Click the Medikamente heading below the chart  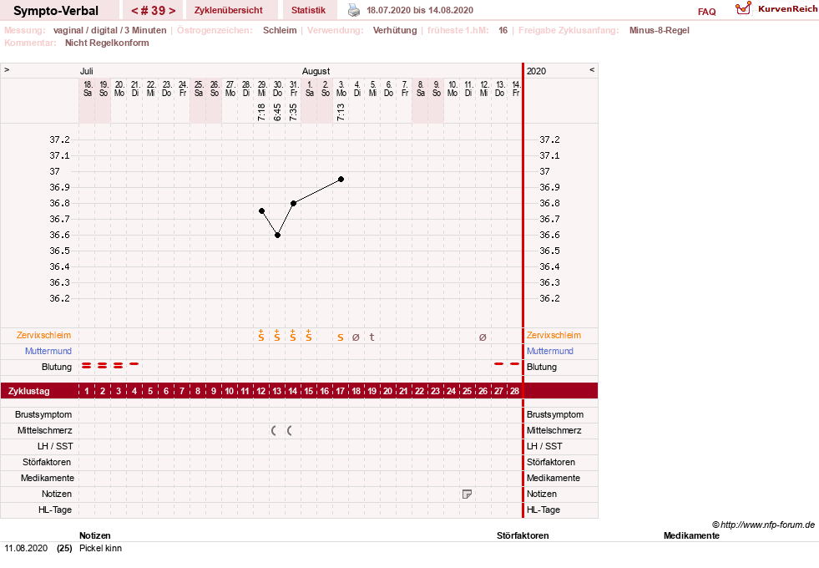(x=691, y=535)
